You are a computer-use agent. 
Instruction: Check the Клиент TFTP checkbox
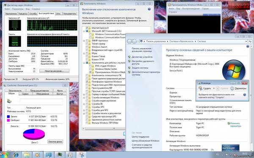point(87,60)
